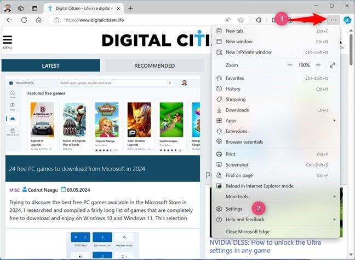Increase zoom with the plus button

click(318, 65)
